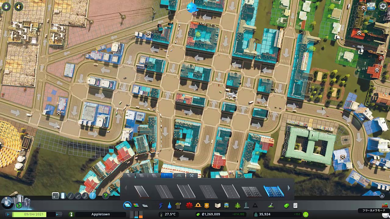Viewport: 390px width, 219px height.
Task: Open the Monuments menu
Action: [255, 206]
